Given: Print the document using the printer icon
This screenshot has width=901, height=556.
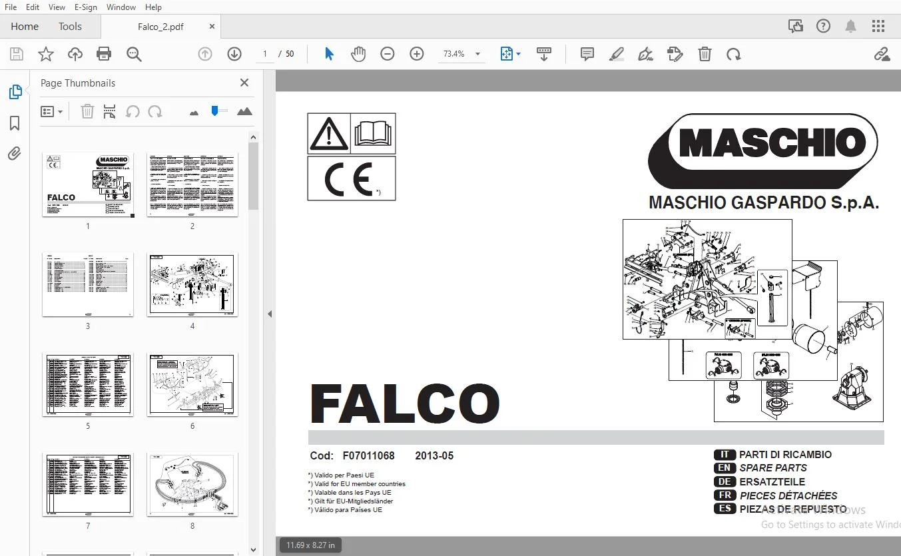Looking at the screenshot, I should (x=104, y=54).
